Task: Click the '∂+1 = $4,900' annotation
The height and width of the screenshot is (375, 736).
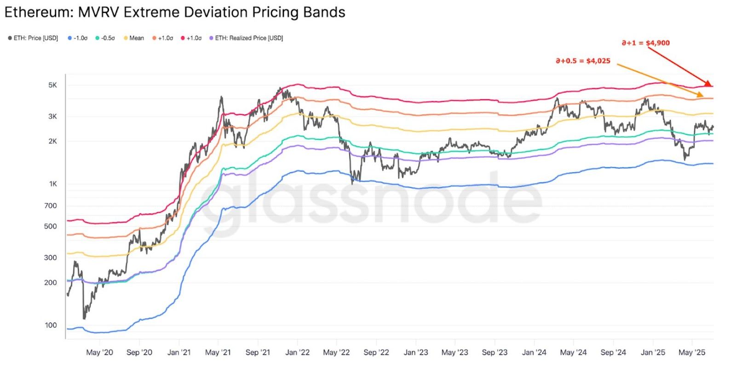Action: pos(646,43)
